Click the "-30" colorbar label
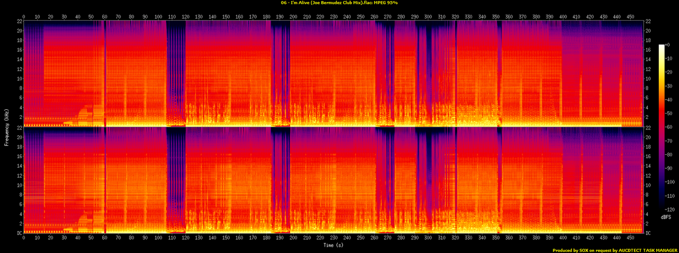 pos(669,86)
